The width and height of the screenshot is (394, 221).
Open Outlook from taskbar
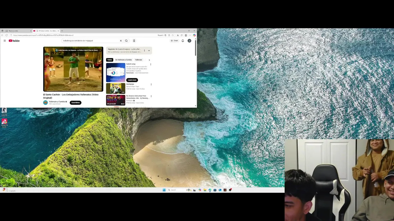[220, 190]
